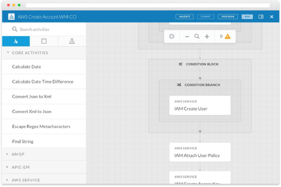Select the IAM Attach User Policy node
Image resolution: width=281 pixels, height=187 pixels.
200,152
